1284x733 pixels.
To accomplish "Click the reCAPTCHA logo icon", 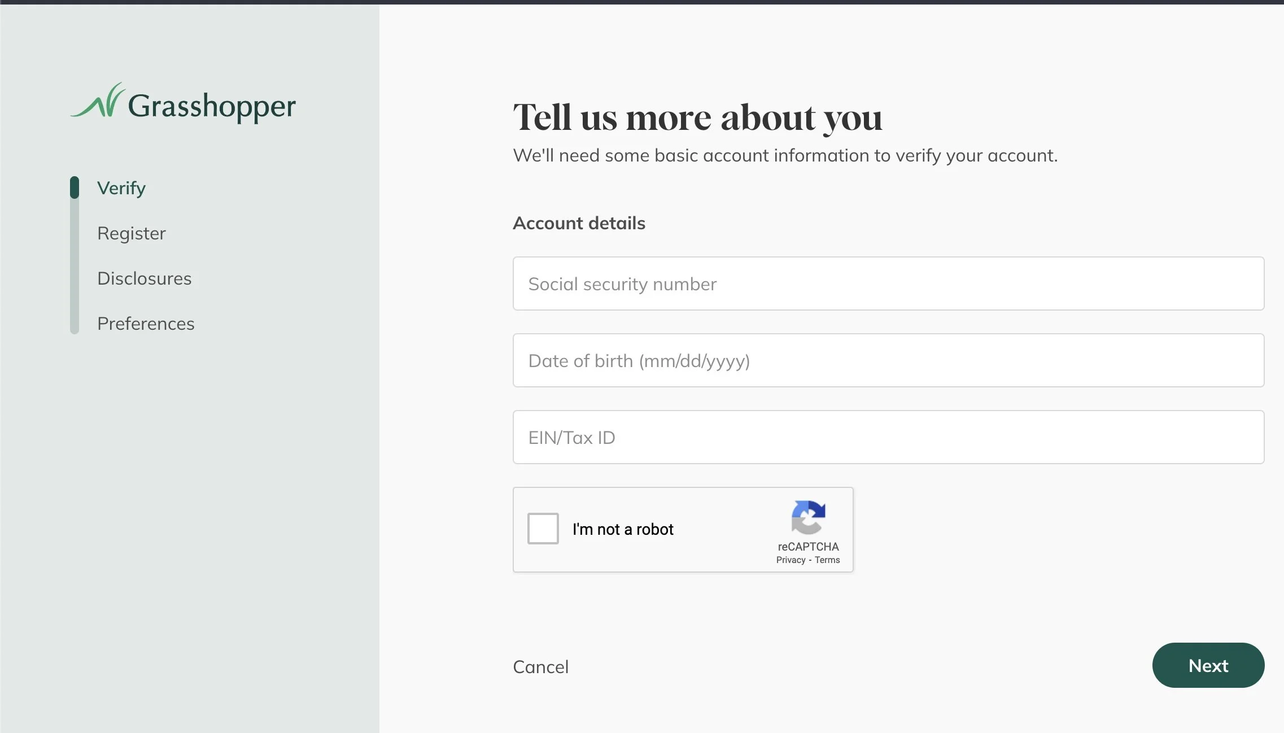I will click(808, 517).
